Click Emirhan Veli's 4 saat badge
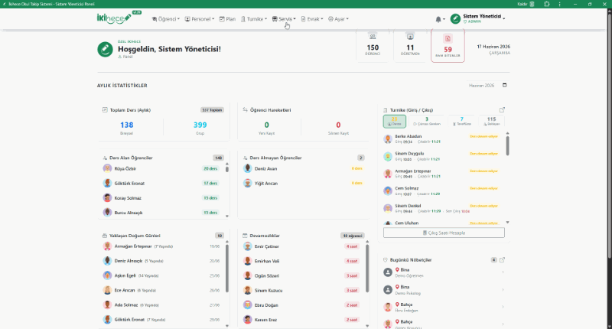This screenshot has width=612, height=329. [x=352, y=261]
